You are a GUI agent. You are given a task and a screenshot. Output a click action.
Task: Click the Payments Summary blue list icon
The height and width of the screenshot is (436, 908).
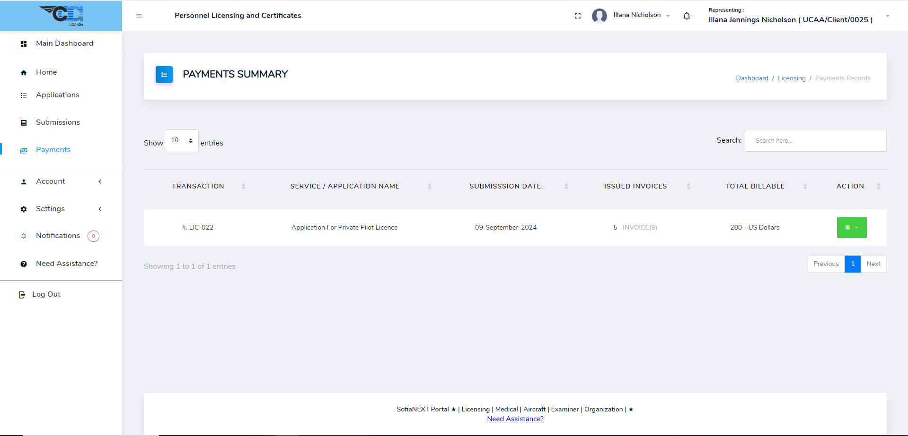tap(164, 75)
